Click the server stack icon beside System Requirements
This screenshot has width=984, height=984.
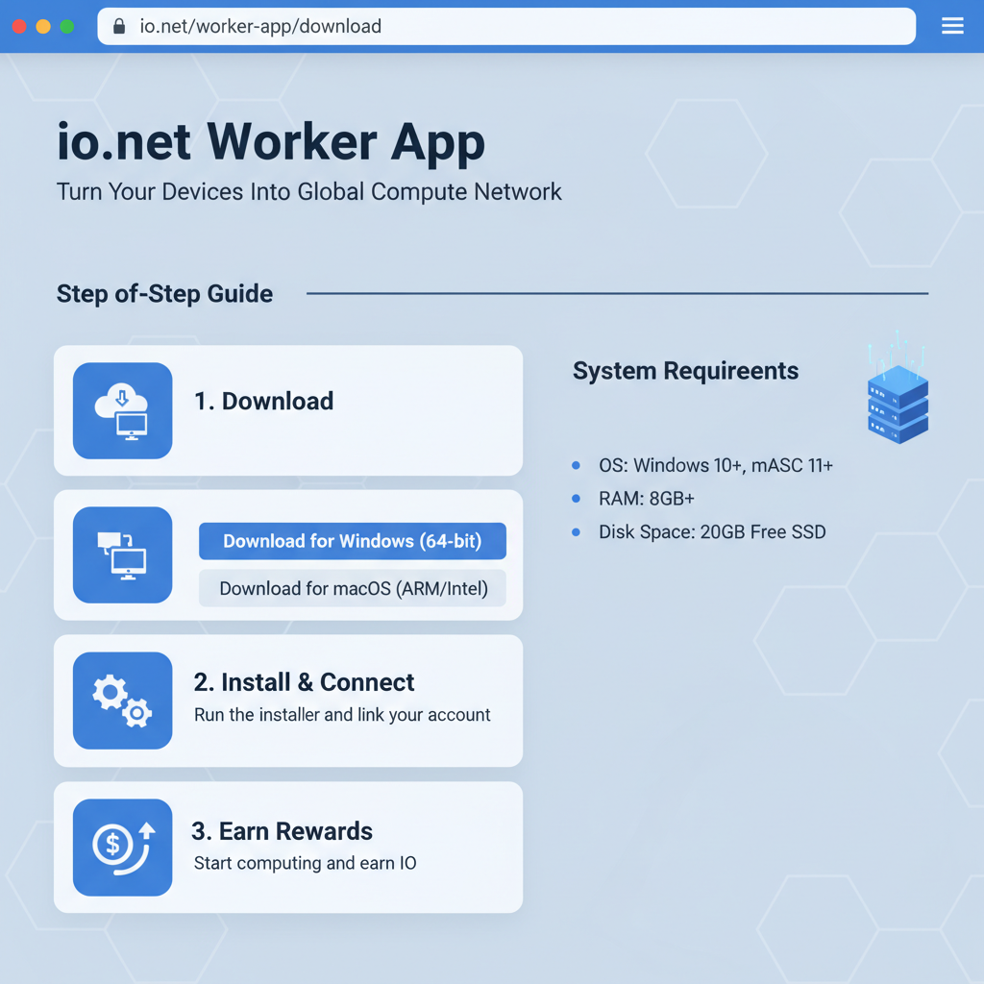(898, 389)
